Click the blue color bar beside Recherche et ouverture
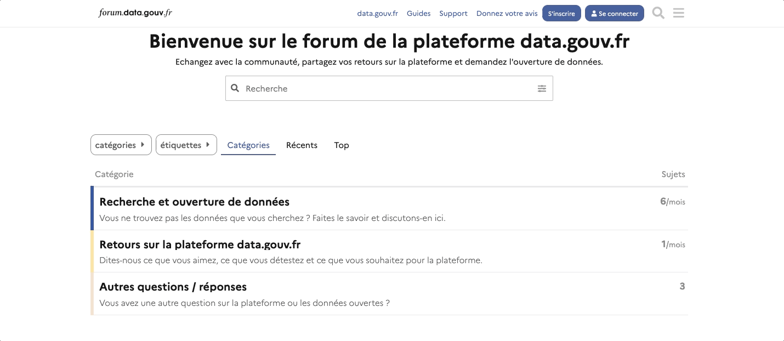 click(x=92, y=209)
